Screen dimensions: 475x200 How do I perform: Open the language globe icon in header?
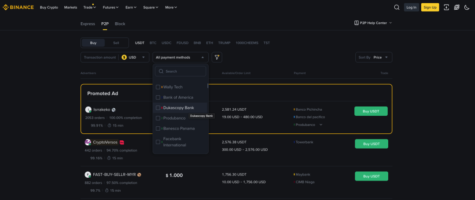click(x=456, y=7)
